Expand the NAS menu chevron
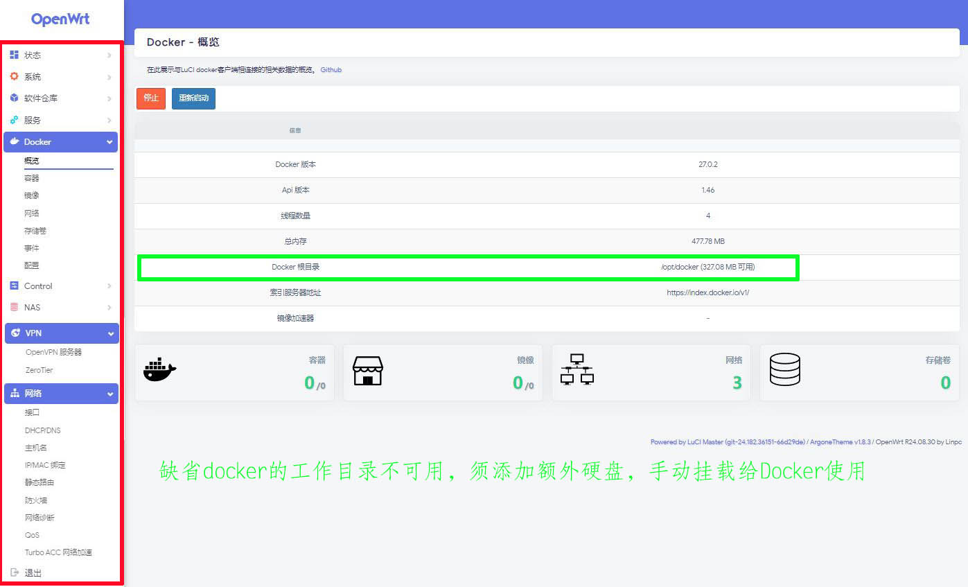This screenshot has width=968, height=587. [109, 307]
